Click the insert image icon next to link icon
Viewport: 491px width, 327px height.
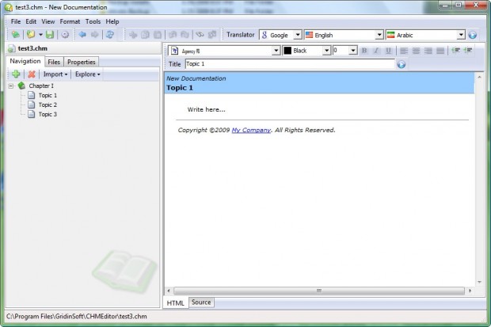click(x=212, y=35)
